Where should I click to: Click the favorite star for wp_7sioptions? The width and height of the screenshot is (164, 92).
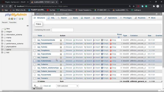(61, 51)
